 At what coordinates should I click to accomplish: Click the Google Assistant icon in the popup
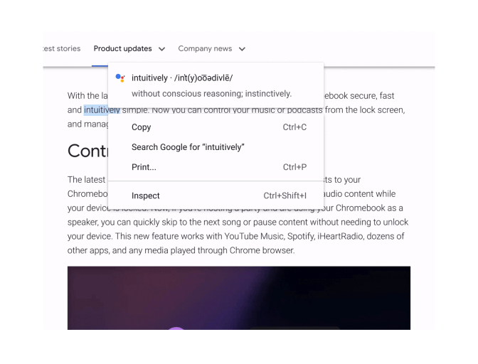tap(119, 78)
